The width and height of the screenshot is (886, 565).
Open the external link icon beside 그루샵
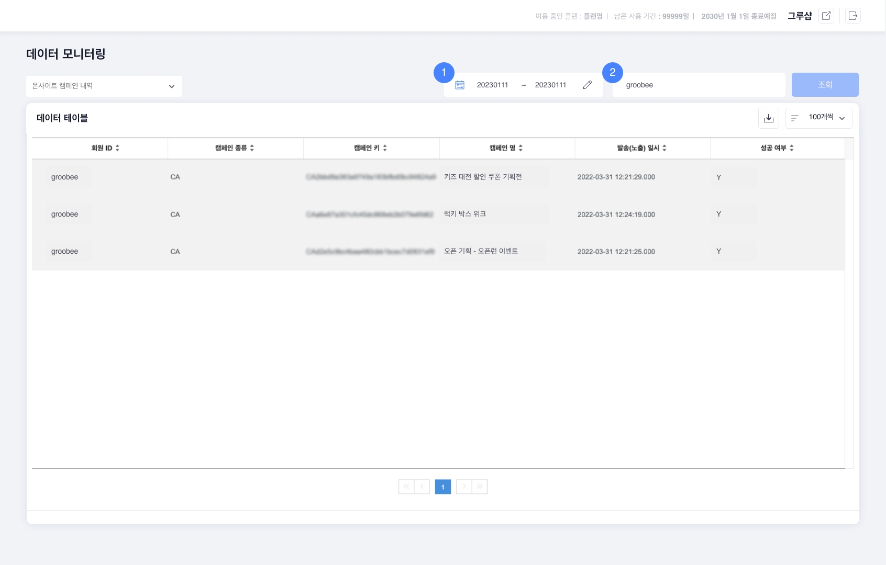(826, 16)
